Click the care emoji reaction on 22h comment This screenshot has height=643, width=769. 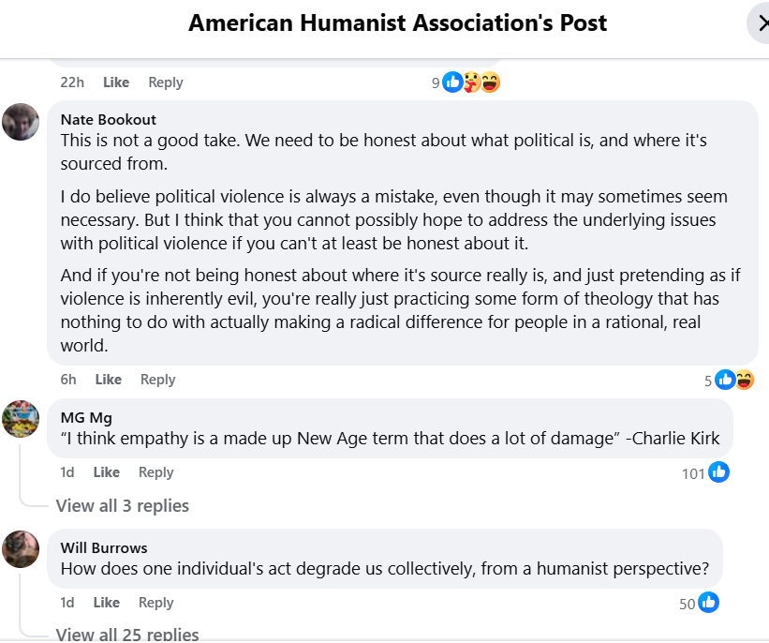[x=471, y=82]
